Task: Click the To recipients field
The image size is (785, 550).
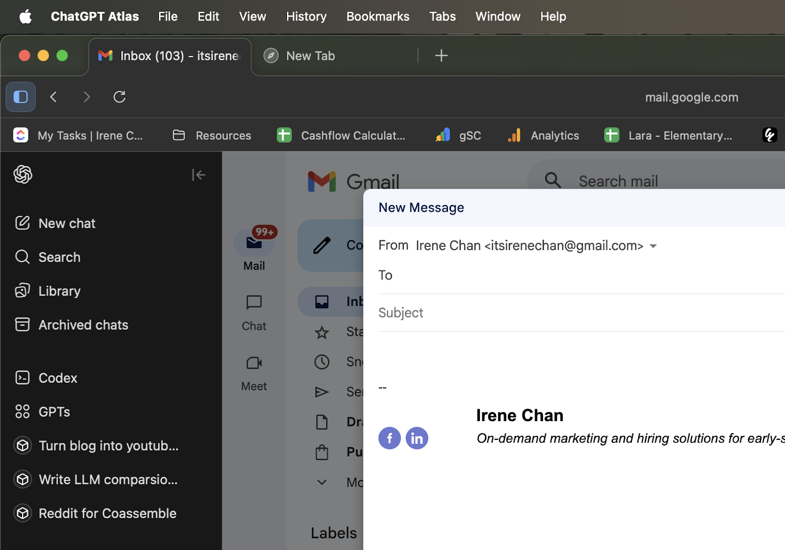Action: (581, 275)
